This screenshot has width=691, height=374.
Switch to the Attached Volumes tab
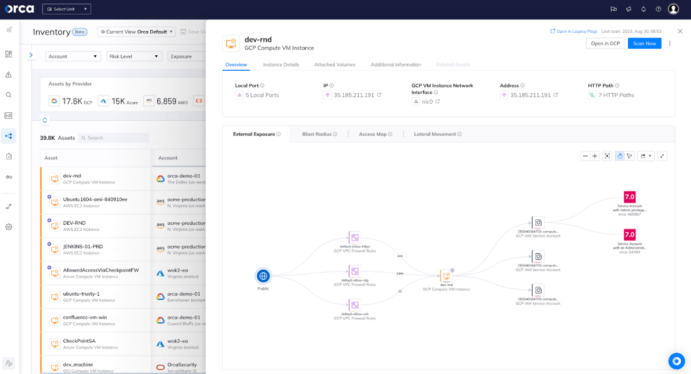[335, 64]
